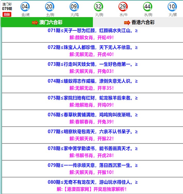
Task: Open the 080期 latest poem entry
Action: [92, 182]
